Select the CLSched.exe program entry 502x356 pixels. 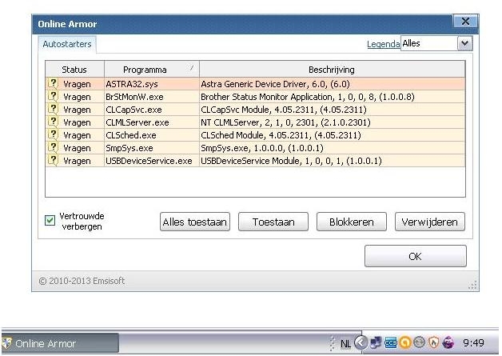click(x=131, y=135)
